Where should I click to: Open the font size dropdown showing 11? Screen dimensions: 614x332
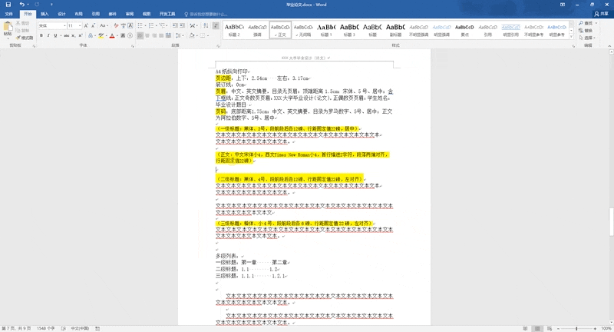tap(80, 25)
